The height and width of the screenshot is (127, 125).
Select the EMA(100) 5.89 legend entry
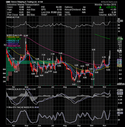[13, 46]
